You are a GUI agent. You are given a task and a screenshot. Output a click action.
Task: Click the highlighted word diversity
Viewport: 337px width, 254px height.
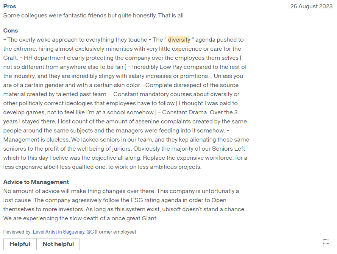(x=179, y=40)
